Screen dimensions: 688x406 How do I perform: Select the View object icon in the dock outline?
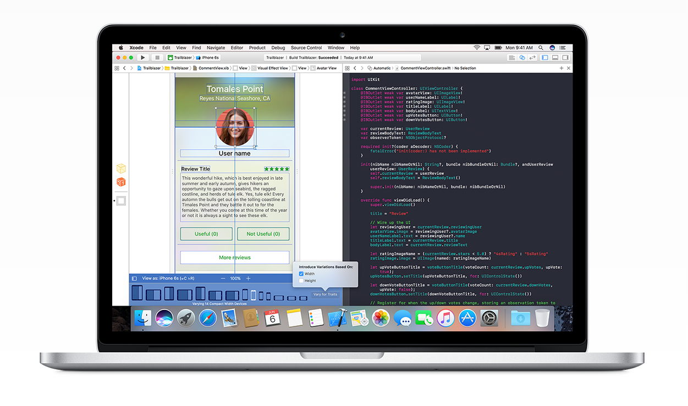pyautogui.click(x=121, y=201)
